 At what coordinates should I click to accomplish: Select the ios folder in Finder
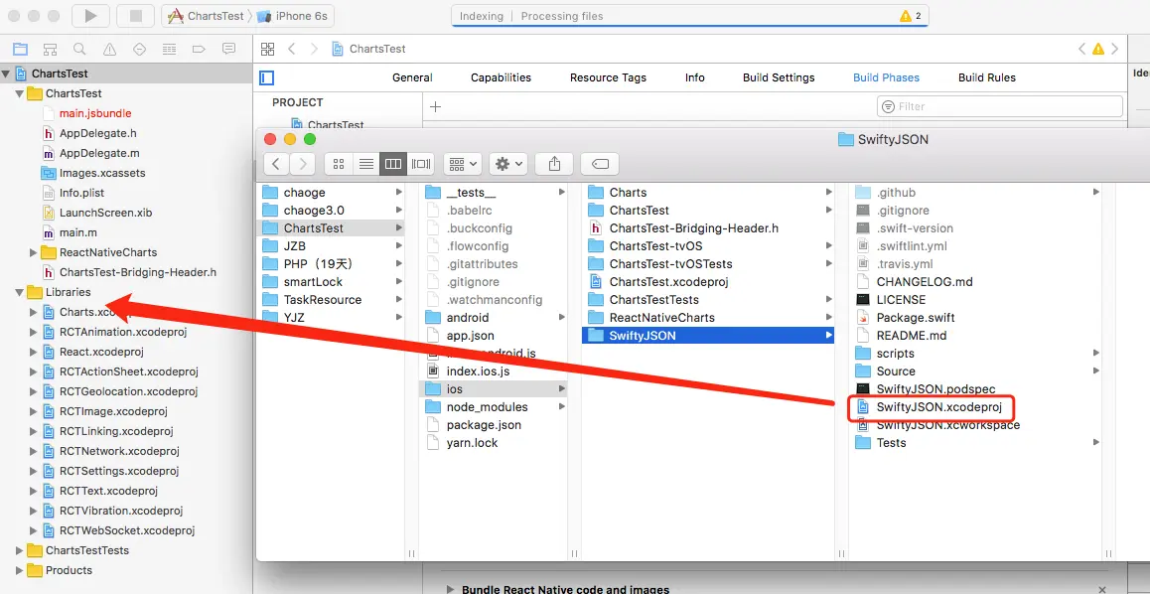[495, 388]
